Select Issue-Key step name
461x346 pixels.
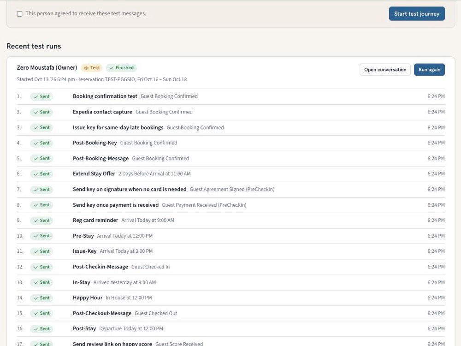(84, 251)
